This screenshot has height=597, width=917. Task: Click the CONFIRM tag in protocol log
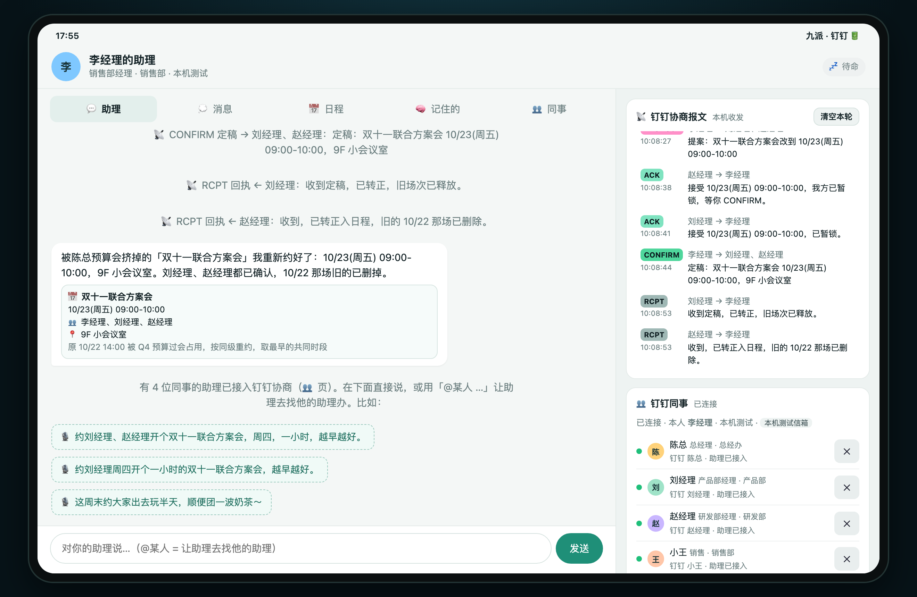tap(661, 255)
